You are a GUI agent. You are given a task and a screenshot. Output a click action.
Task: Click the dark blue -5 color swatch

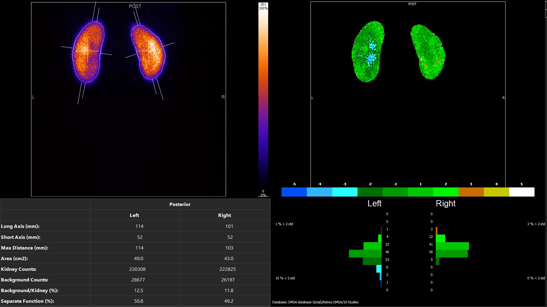tap(294, 192)
